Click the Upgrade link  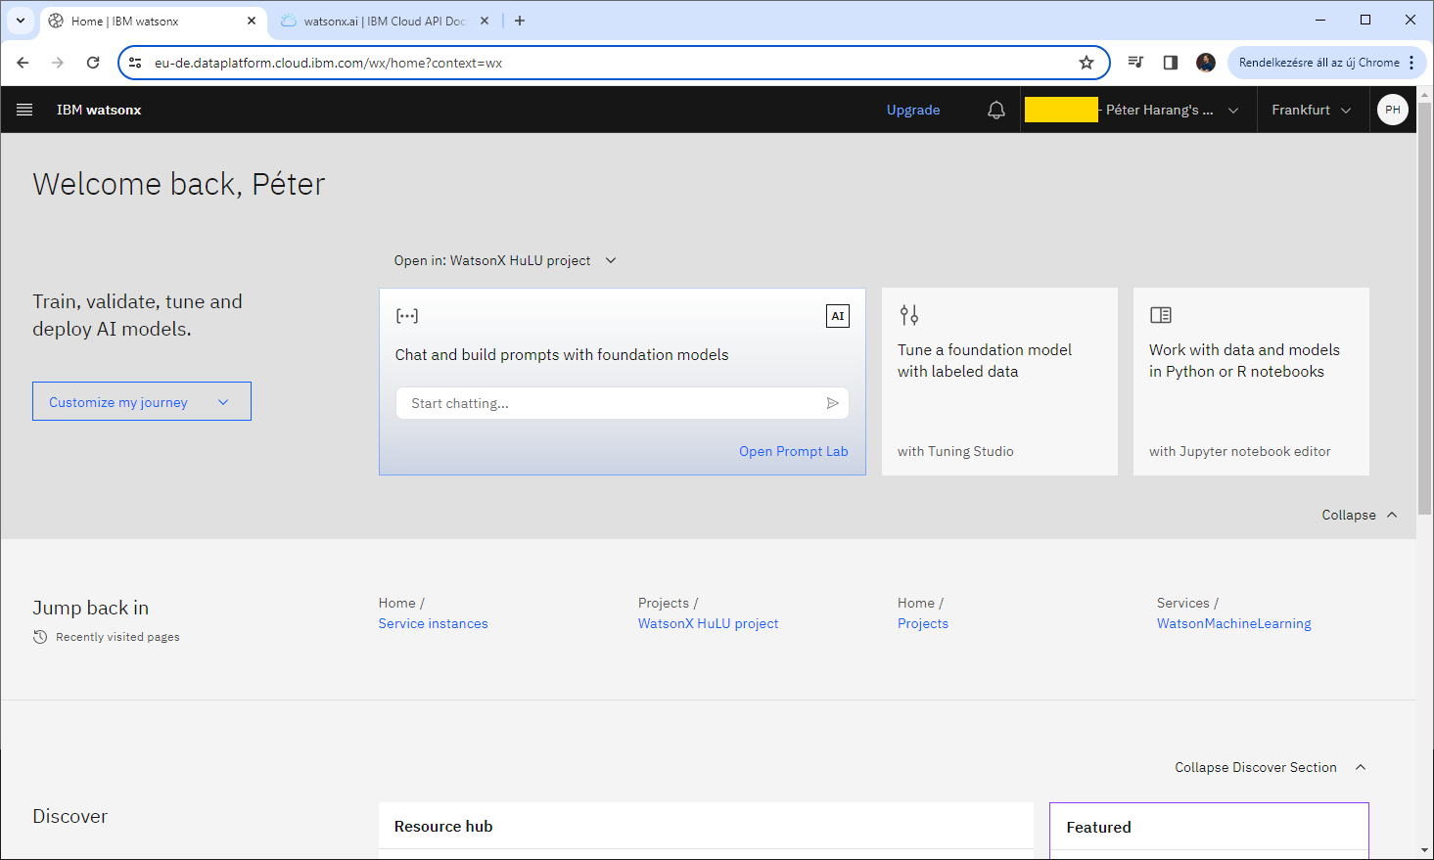[913, 110]
